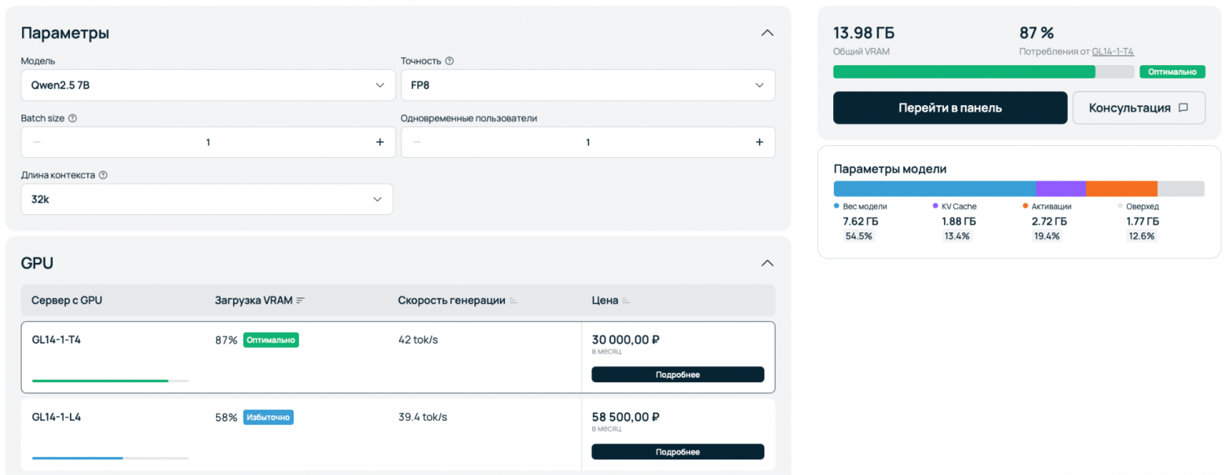Collapse the GPU section with its chevron

tap(767, 263)
